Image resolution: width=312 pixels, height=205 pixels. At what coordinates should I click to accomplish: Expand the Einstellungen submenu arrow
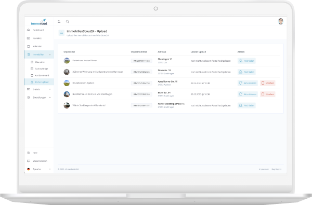pos(50,98)
